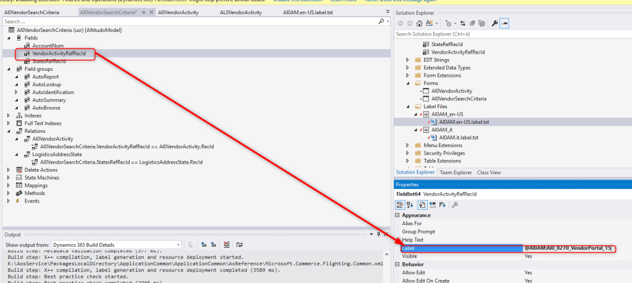Viewport: 632px width, 283px height.
Task: Click Collapse All icon in Solution Explorer toolbar
Action: pos(471,23)
